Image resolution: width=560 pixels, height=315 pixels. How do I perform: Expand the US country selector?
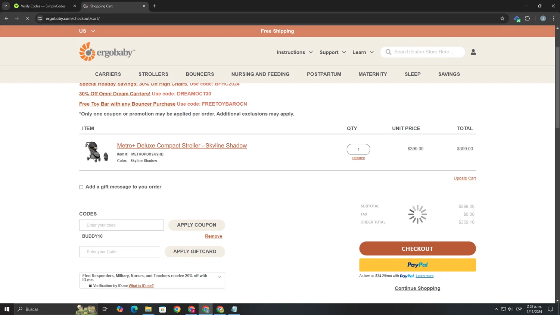[87, 31]
